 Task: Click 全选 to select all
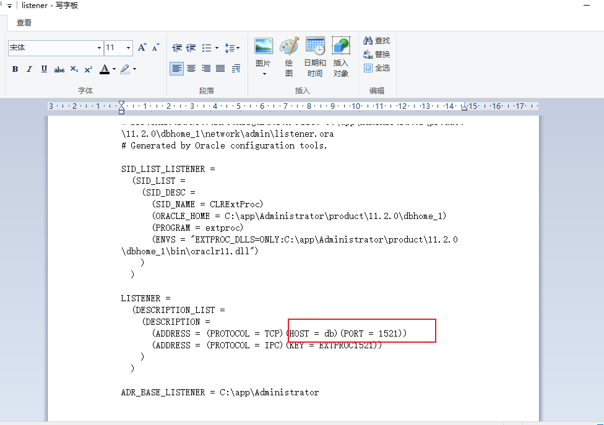[377, 68]
